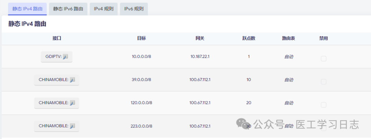Click the 禁用 column header

click(x=323, y=38)
